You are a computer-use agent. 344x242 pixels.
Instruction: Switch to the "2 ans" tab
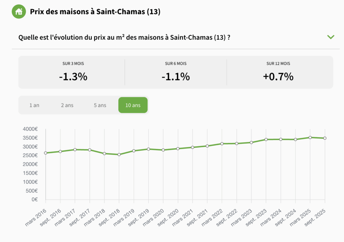[67, 105]
